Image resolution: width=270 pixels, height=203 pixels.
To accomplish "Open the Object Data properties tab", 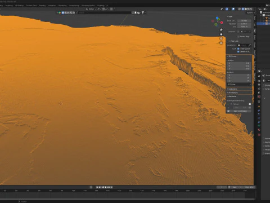I will point(259,126).
